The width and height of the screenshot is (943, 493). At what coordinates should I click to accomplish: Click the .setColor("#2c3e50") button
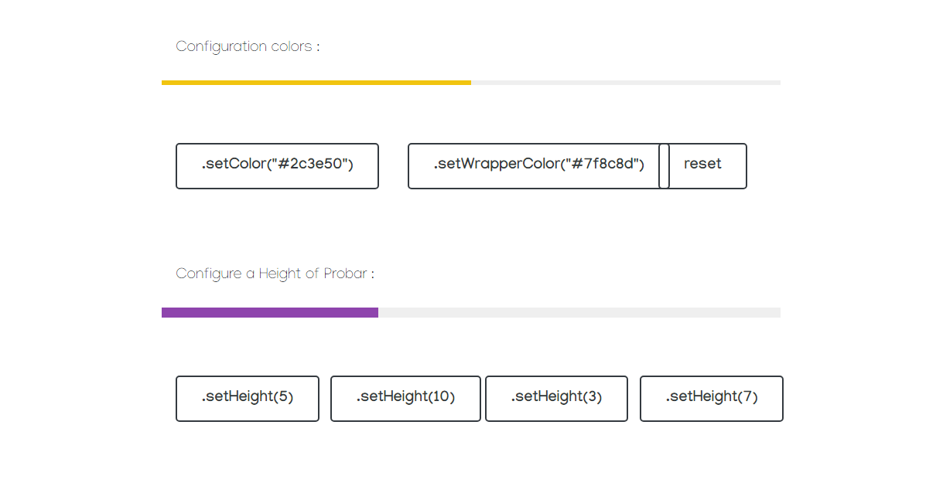(277, 165)
